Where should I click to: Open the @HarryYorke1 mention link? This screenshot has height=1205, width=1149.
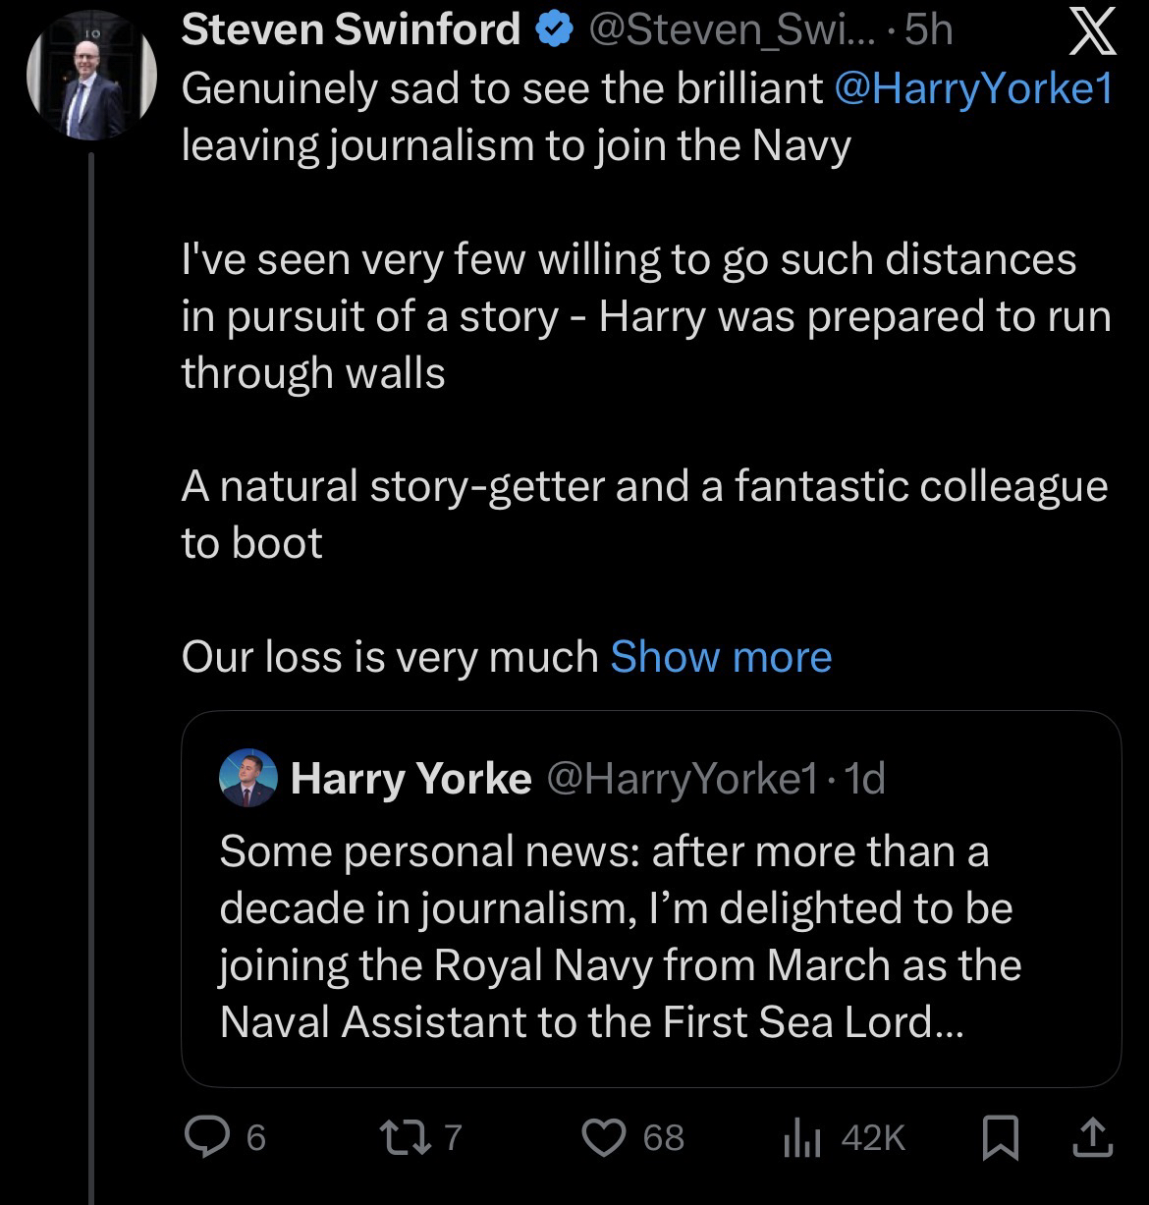972,89
